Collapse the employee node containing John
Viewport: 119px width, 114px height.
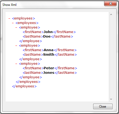click(16, 27)
